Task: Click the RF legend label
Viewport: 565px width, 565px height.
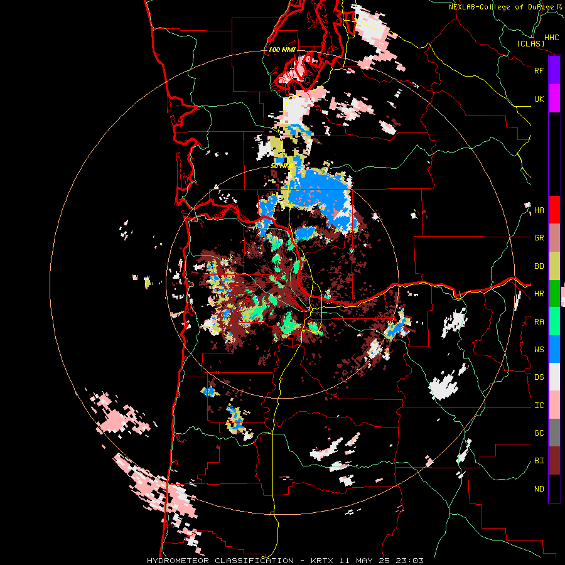Action: coord(539,70)
